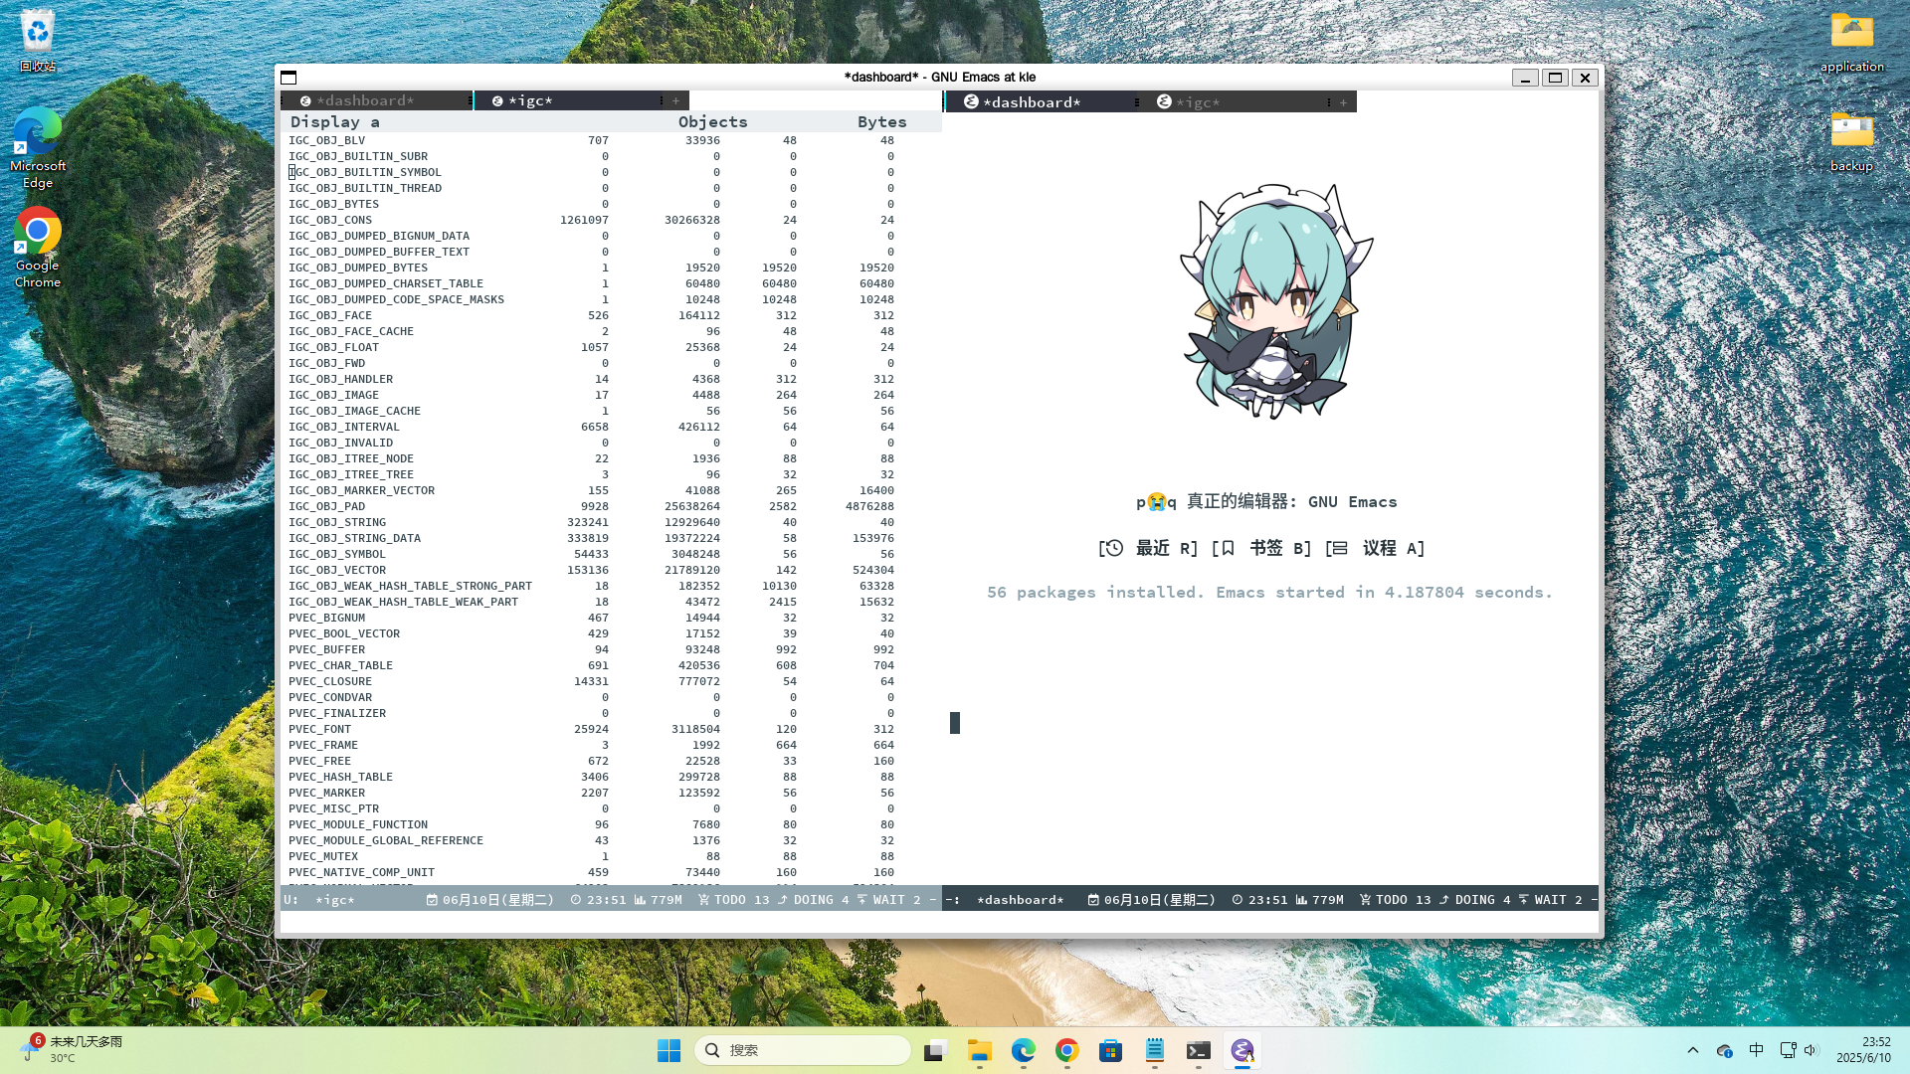Click the 'Objects' column header
This screenshot has width=1910, height=1074.
712,121
